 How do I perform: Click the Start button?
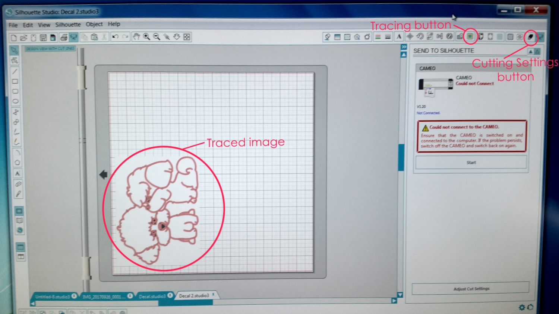(471, 163)
